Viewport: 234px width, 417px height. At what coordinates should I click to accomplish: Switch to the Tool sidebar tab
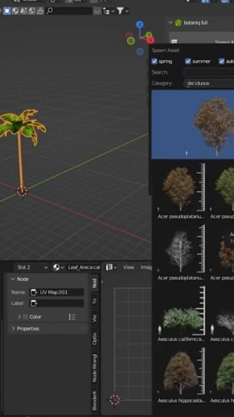click(95, 301)
